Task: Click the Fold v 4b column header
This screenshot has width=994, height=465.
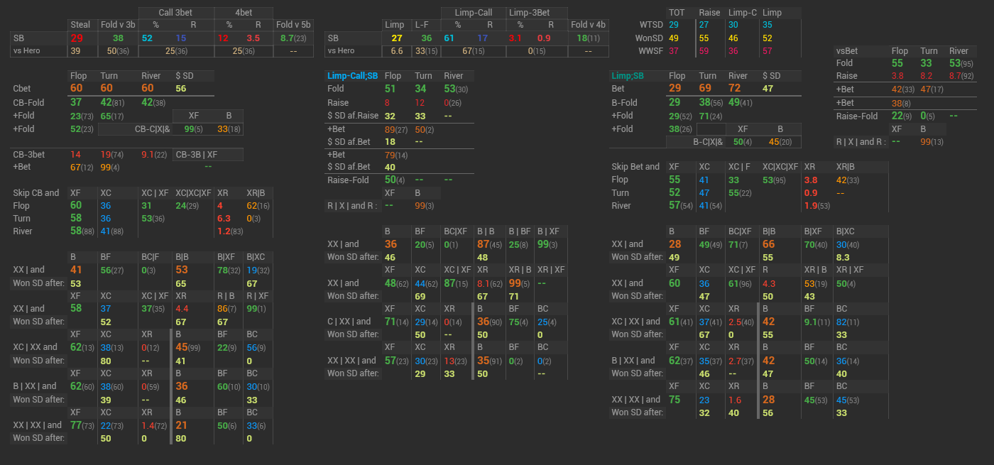Action: coord(589,25)
